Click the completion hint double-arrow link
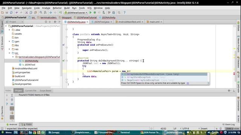The width and height of the screenshot is (241, 135). (x=188, y=83)
